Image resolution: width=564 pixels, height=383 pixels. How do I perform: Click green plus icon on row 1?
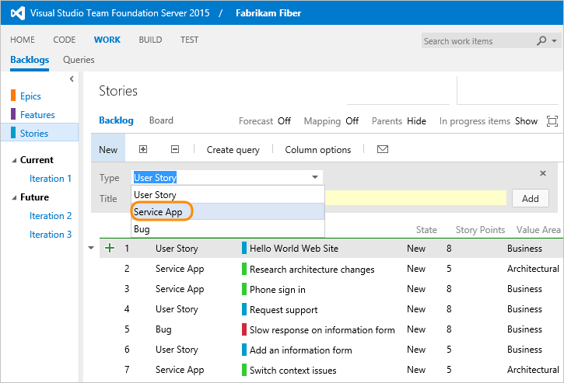coord(109,249)
